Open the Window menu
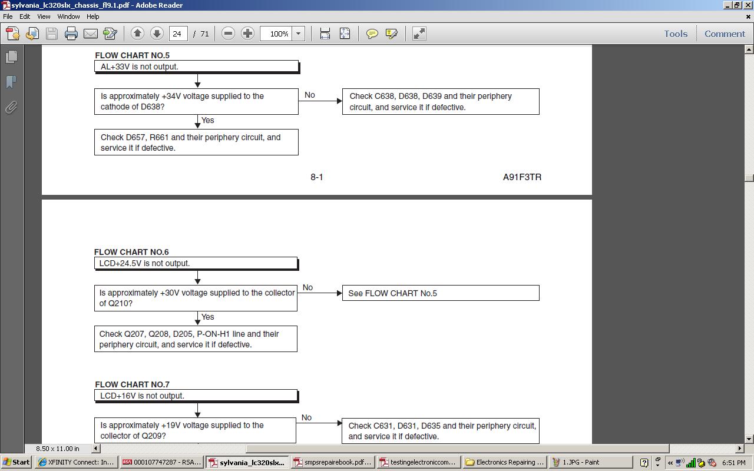This screenshot has height=471, width=754. [x=68, y=16]
